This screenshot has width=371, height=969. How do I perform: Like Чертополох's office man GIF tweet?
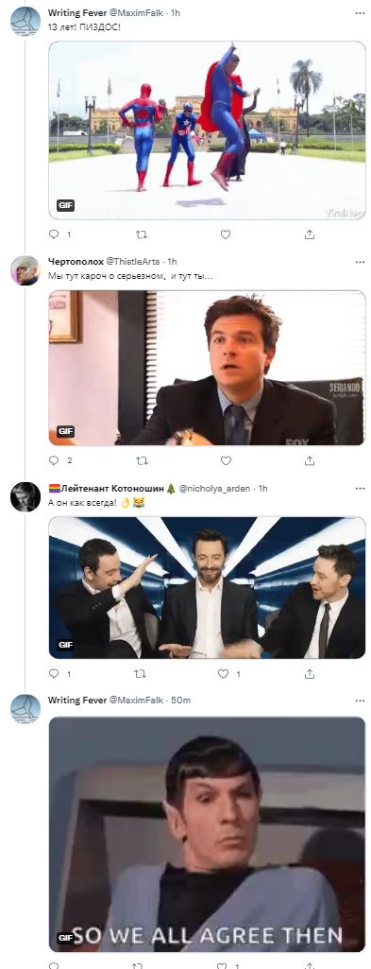[226, 460]
